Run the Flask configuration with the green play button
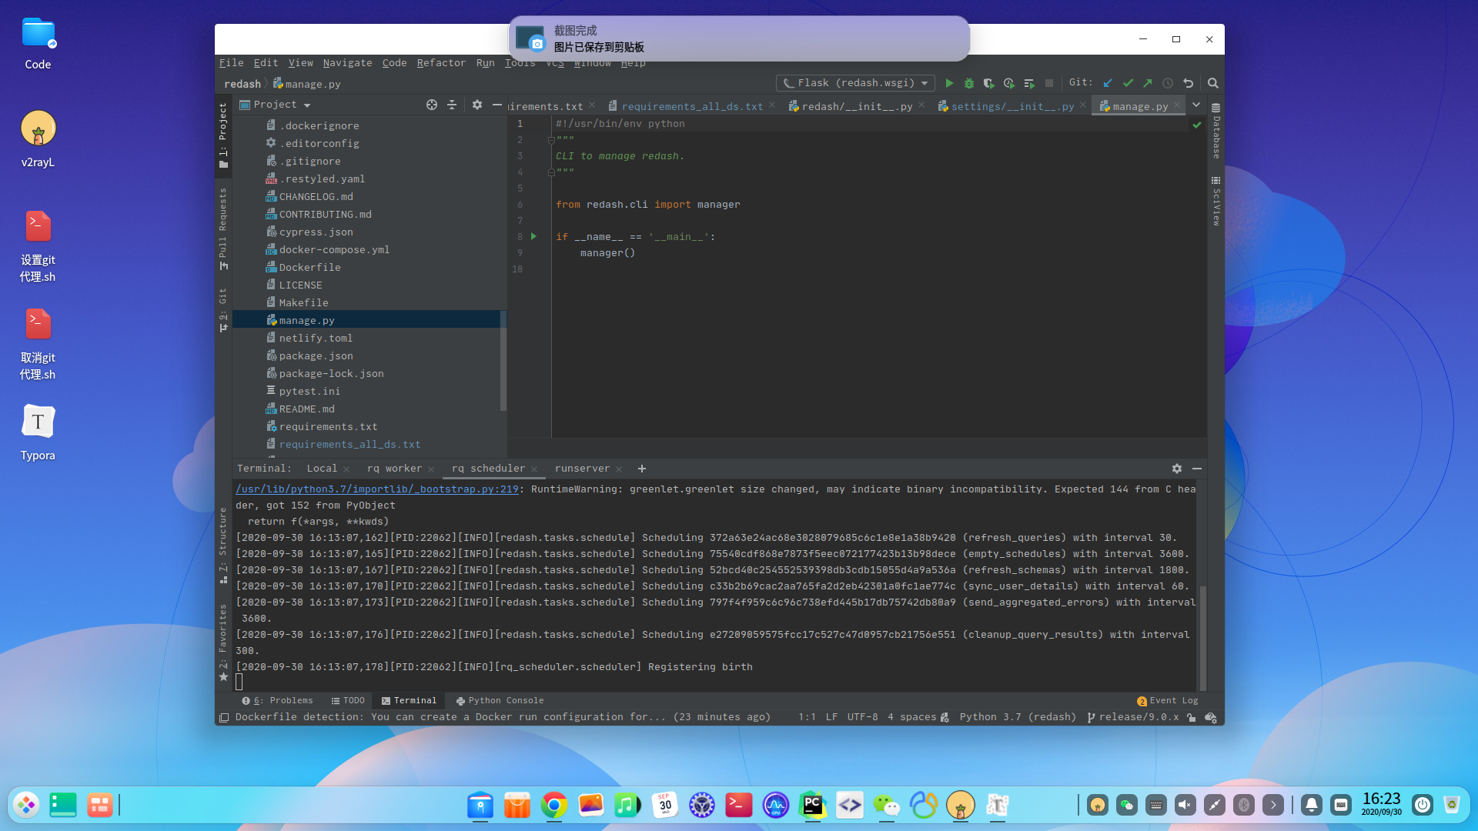 tap(949, 83)
